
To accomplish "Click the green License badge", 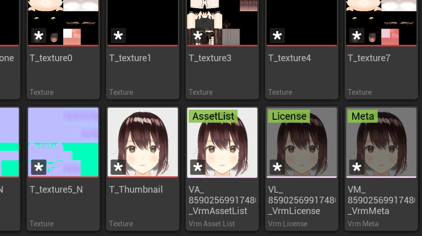I will (289, 116).
